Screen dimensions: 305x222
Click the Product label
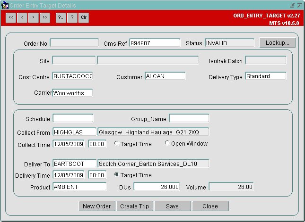point(40,188)
